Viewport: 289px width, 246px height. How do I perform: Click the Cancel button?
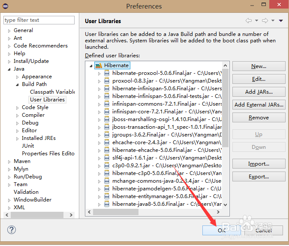click(264, 230)
